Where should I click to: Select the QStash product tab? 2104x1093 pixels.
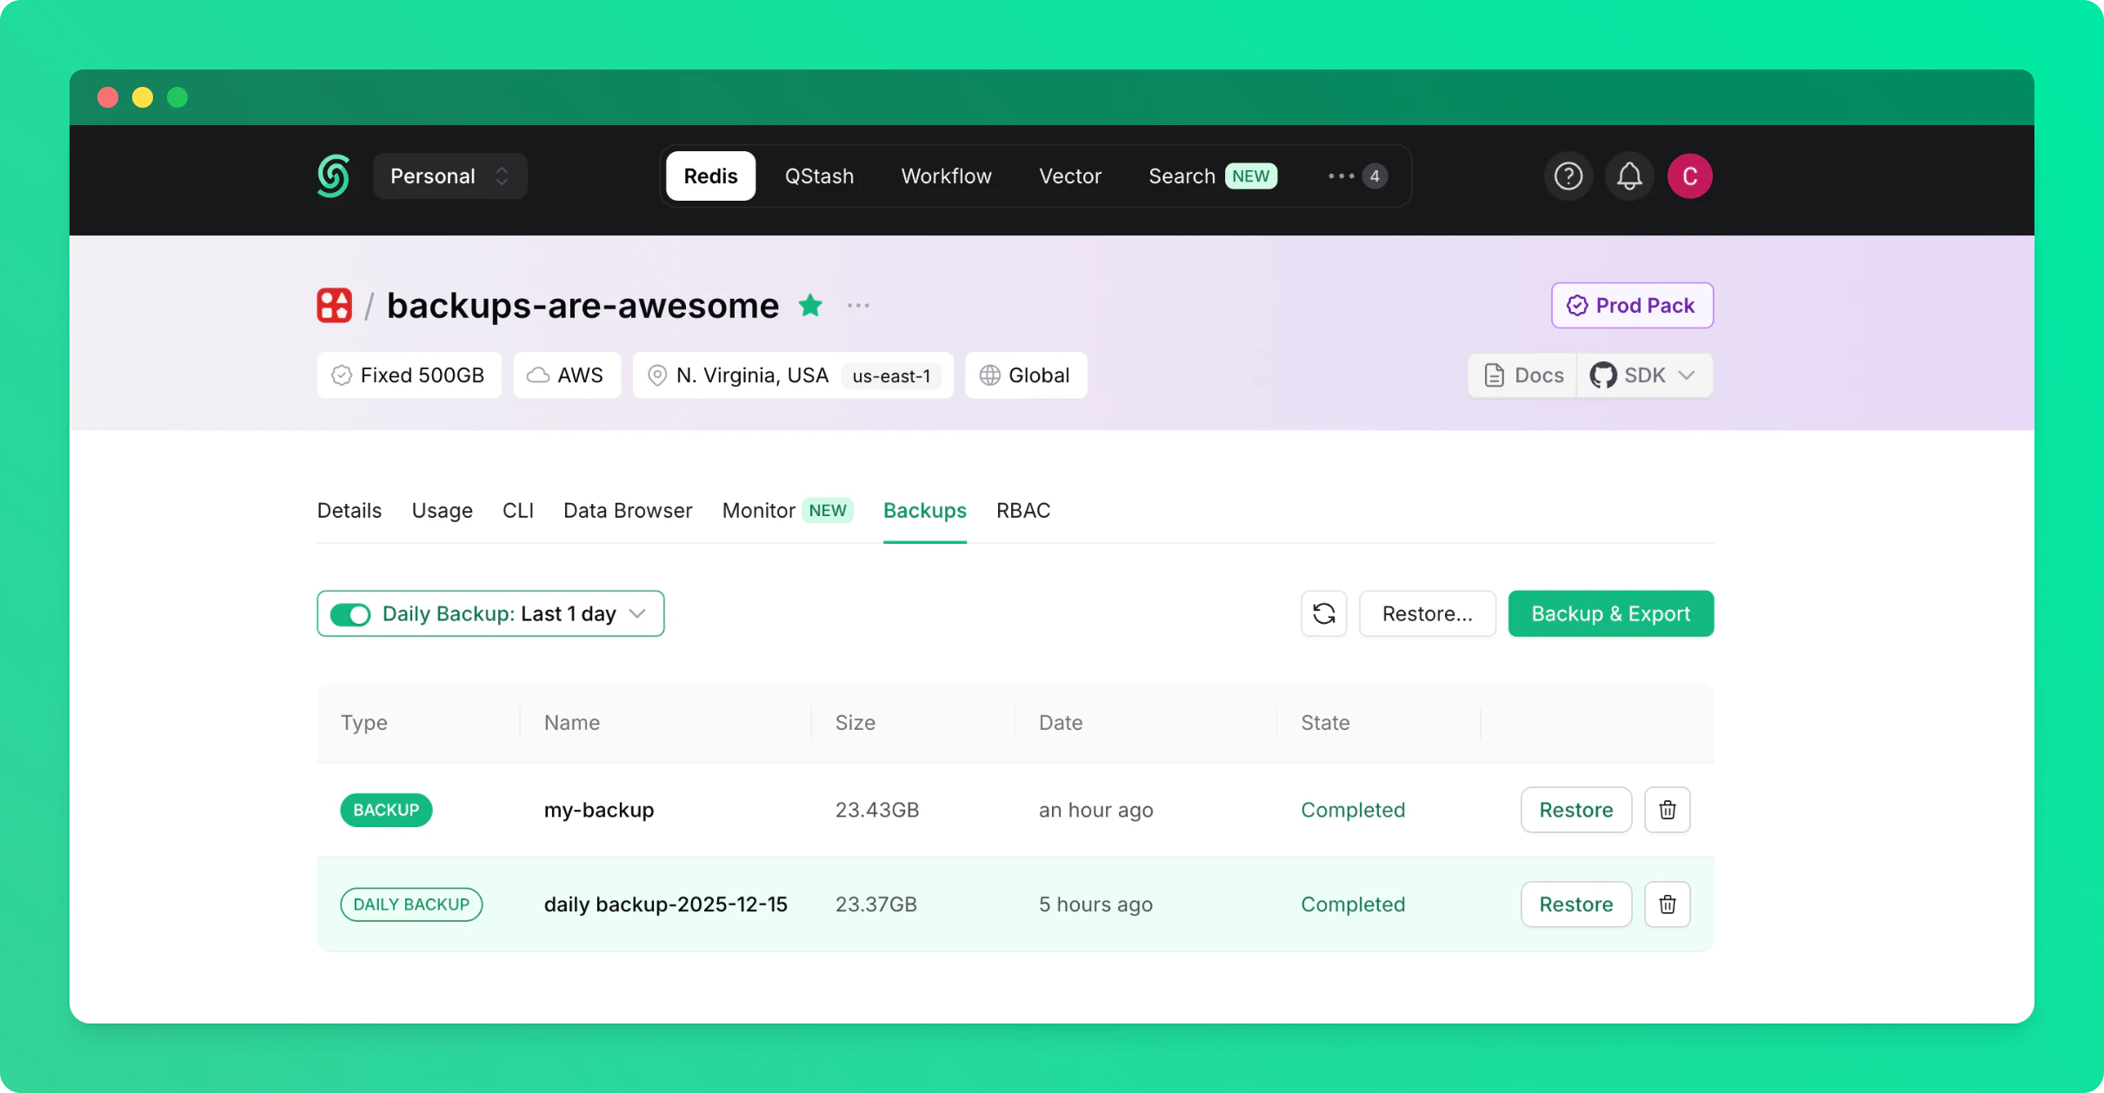point(819,176)
